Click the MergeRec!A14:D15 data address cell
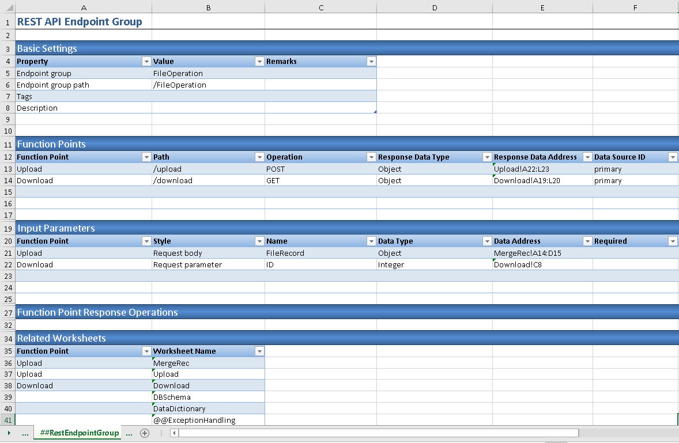This screenshot has width=679, height=443. click(542, 253)
